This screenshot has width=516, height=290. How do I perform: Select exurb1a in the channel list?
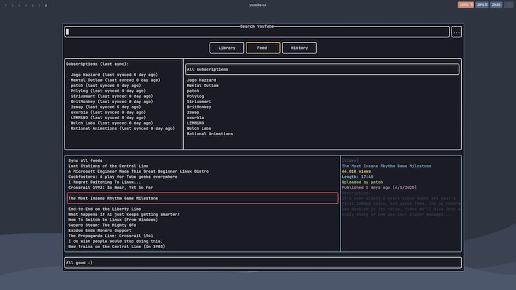click(x=195, y=118)
